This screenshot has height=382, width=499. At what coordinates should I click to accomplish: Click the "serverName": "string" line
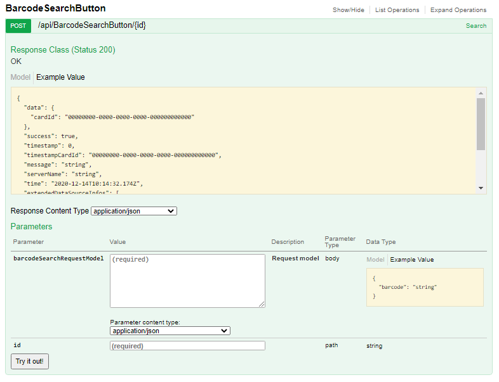[x=63, y=174]
